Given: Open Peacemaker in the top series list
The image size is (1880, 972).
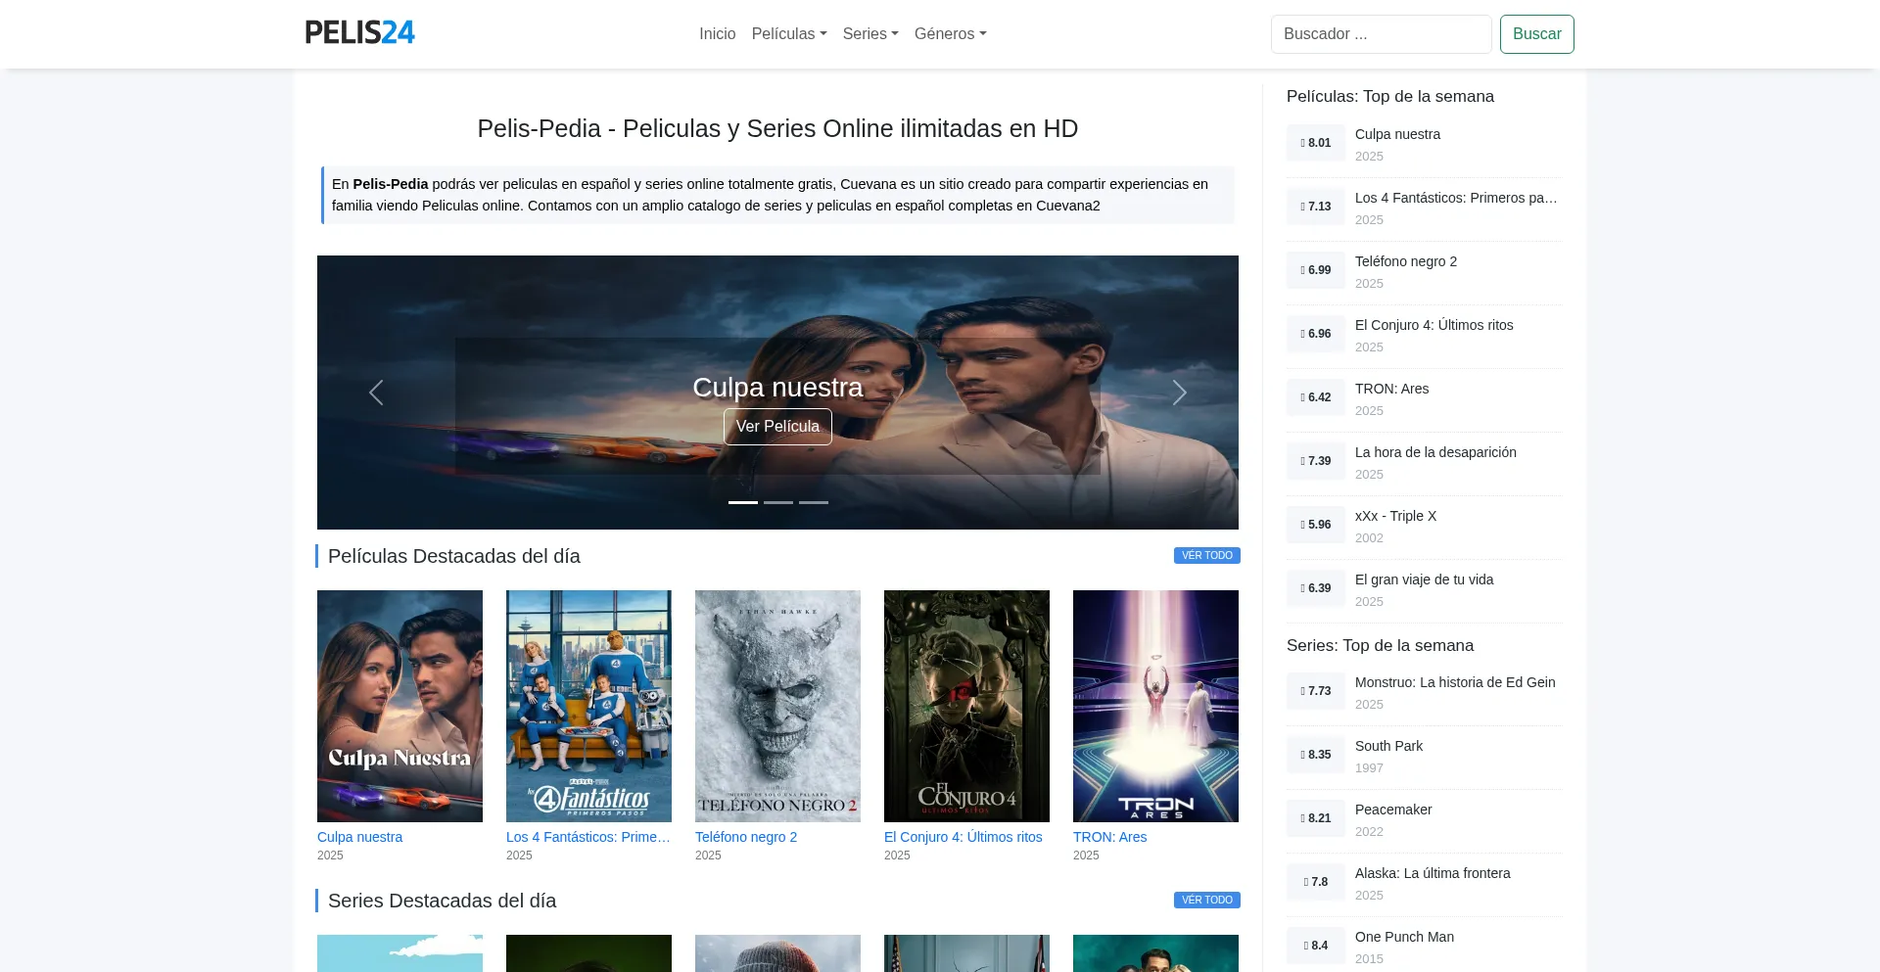Looking at the screenshot, I should pyautogui.click(x=1393, y=810).
